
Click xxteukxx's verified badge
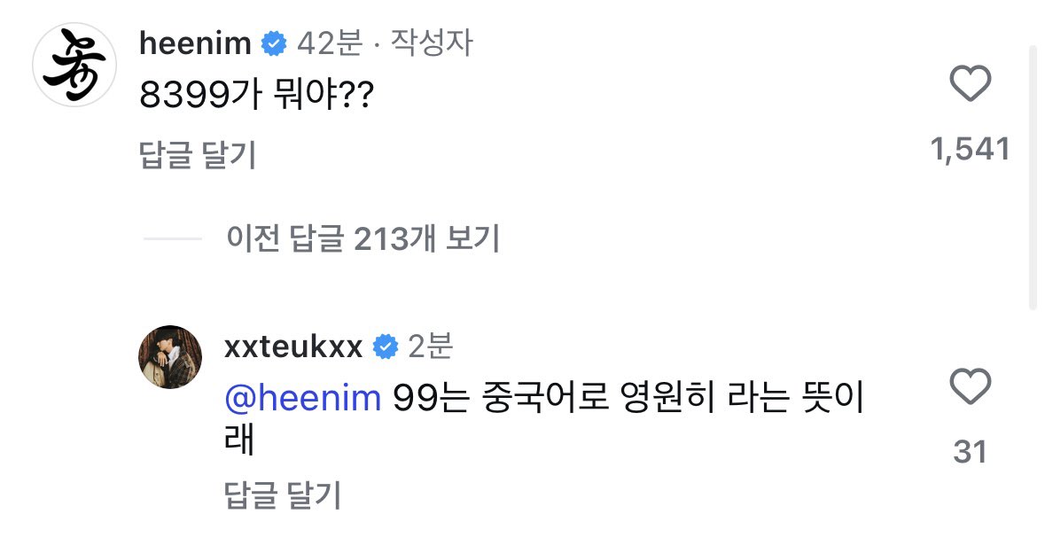tap(386, 347)
